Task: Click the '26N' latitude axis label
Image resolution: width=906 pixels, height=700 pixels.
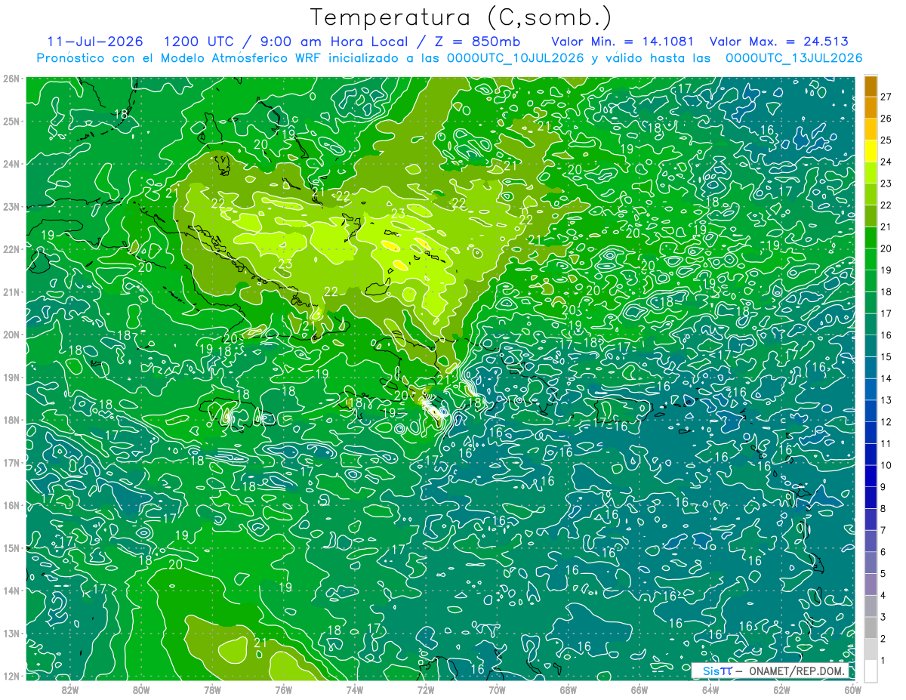Action: [11, 79]
